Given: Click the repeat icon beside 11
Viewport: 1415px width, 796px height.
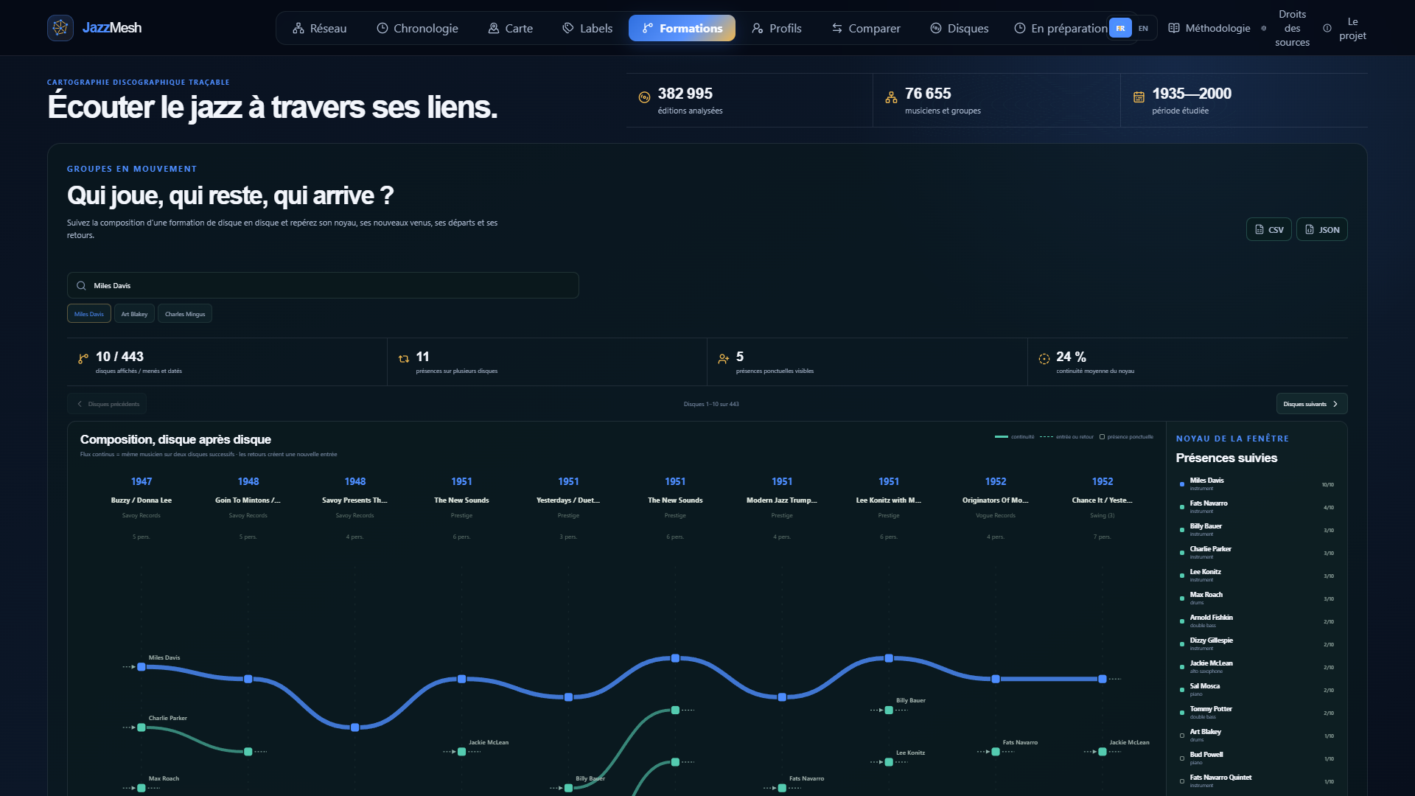Looking at the screenshot, I should (404, 359).
